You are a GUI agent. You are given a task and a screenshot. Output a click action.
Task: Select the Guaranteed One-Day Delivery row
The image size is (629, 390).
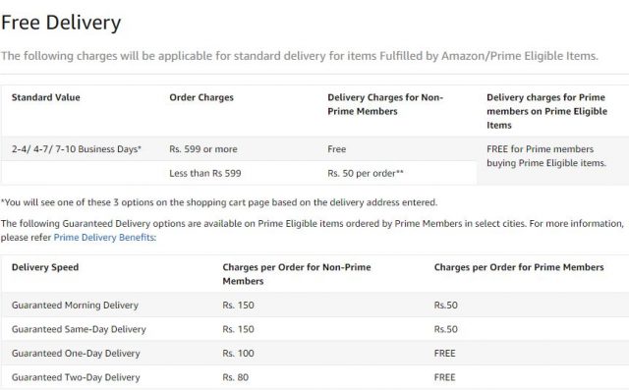(x=314, y=353)
